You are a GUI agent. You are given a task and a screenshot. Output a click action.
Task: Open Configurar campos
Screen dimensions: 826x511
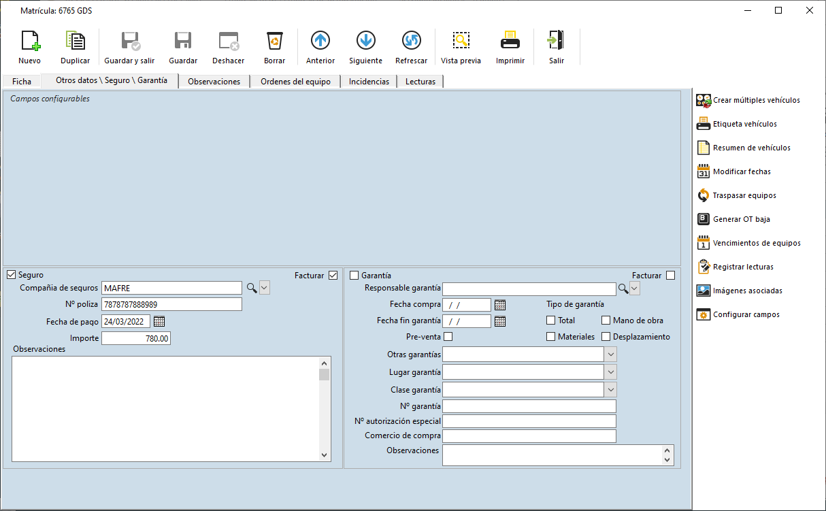coord(738,314)
